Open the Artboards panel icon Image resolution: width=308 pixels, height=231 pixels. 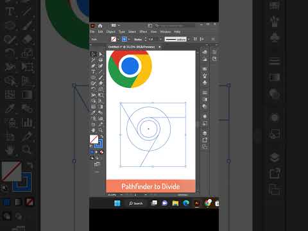pyautogui.click(x=205, y=146)
